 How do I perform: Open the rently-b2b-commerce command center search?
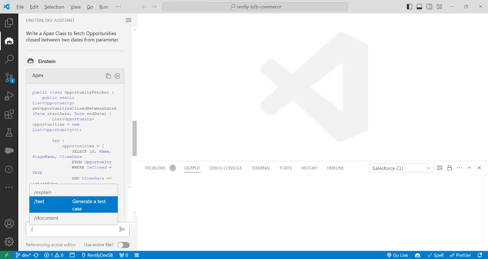[255, 7]
